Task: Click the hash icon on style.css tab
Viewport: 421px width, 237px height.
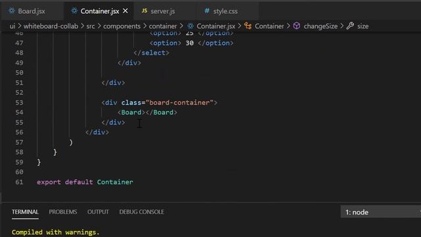Action: pos(207,11)
